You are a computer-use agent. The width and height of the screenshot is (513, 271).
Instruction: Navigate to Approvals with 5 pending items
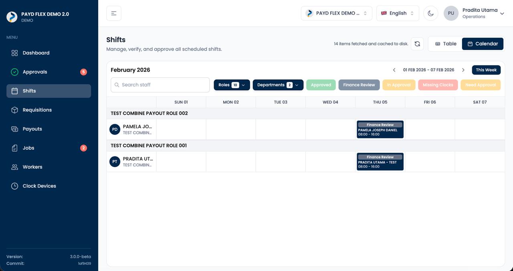(35, 71)
